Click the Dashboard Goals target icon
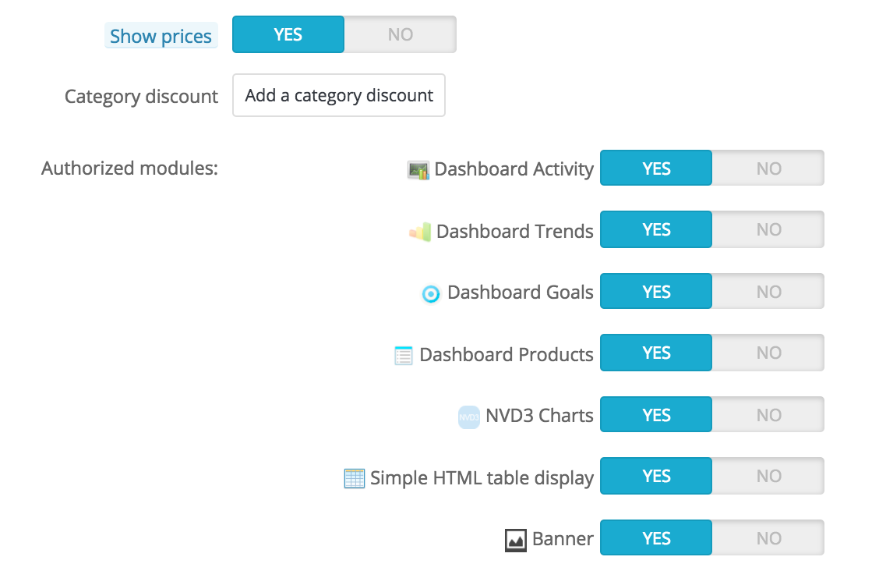This screenshot has height=571, width=879. (x=430, y=293)
